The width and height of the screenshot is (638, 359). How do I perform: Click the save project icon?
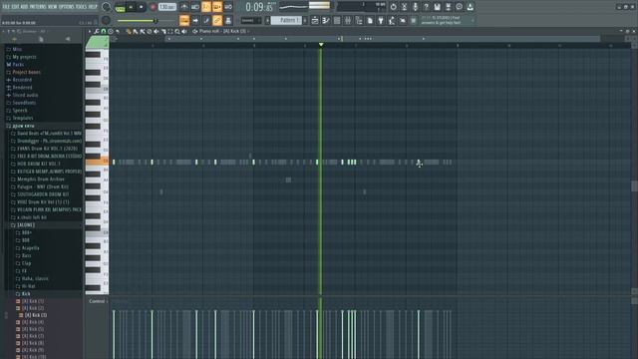click(437, 7)
